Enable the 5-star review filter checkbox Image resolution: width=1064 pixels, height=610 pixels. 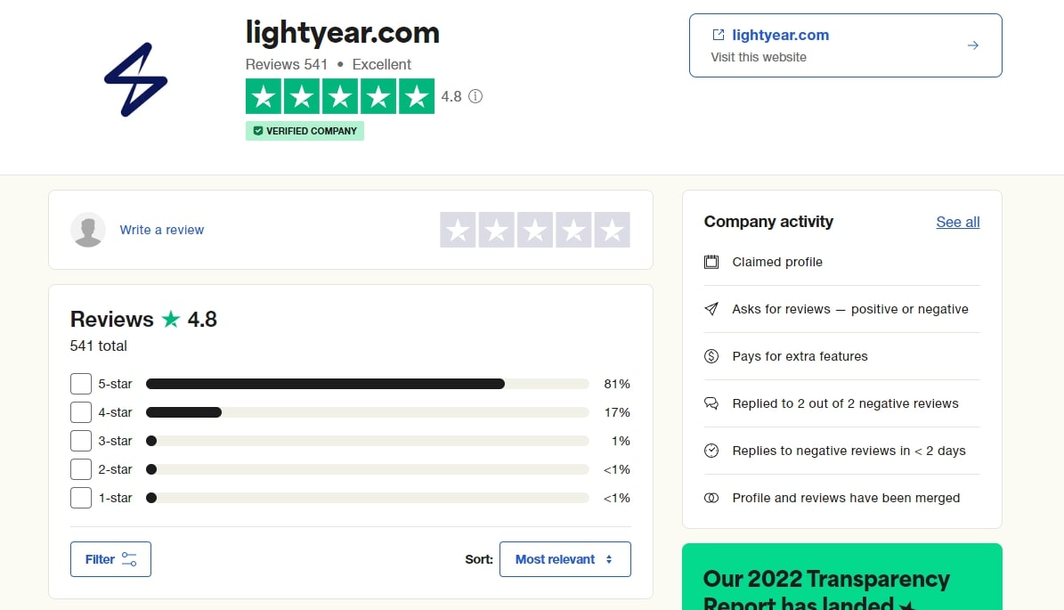(80, 383)
